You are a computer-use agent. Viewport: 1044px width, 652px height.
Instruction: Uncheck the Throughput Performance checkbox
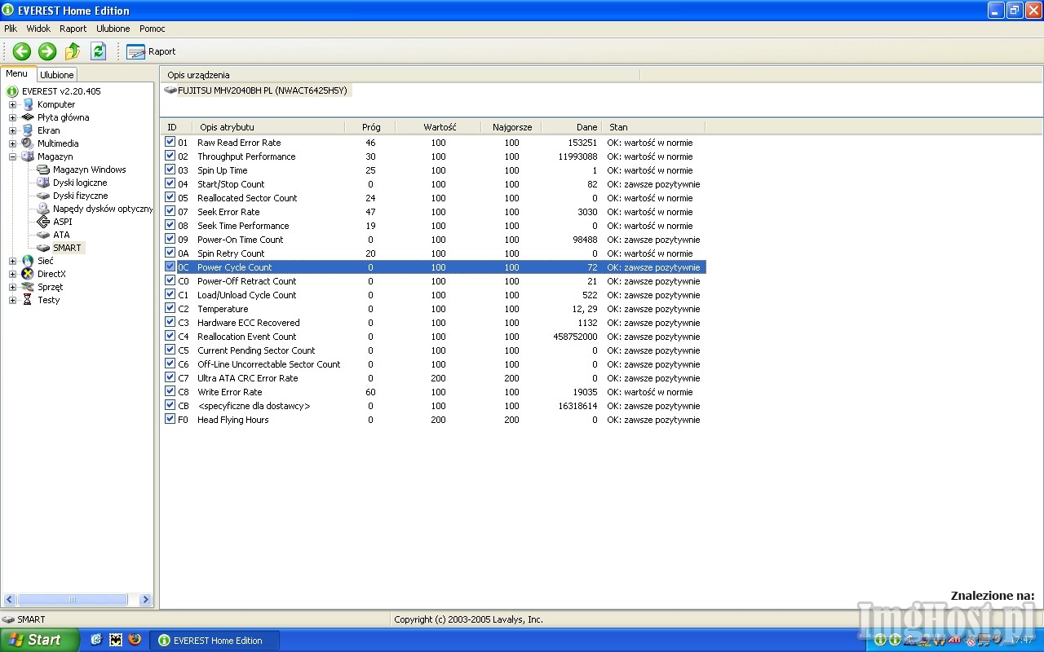pyautogui.click(x=170, y=156)
